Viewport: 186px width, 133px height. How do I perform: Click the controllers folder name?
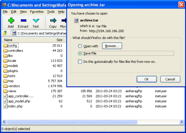[15, 51]
